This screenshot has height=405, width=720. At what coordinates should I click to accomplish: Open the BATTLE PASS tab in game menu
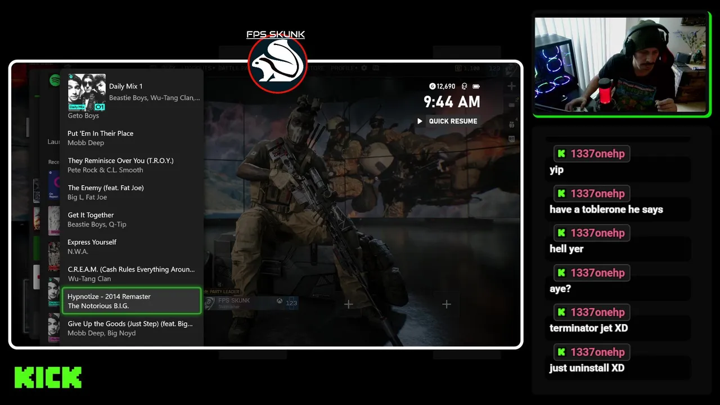point(232,68)
